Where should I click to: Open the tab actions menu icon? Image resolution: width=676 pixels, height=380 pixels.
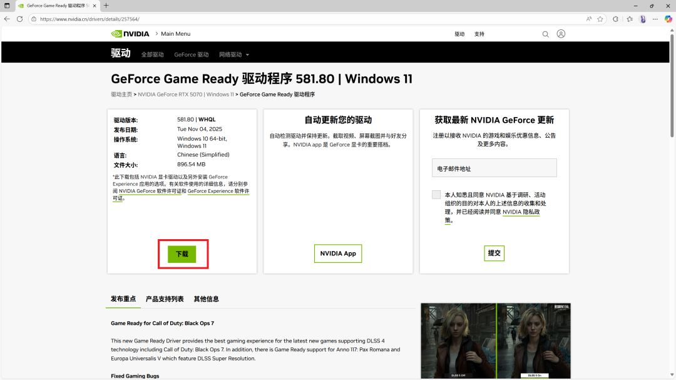pyautogui.click(x=7, y=6)
